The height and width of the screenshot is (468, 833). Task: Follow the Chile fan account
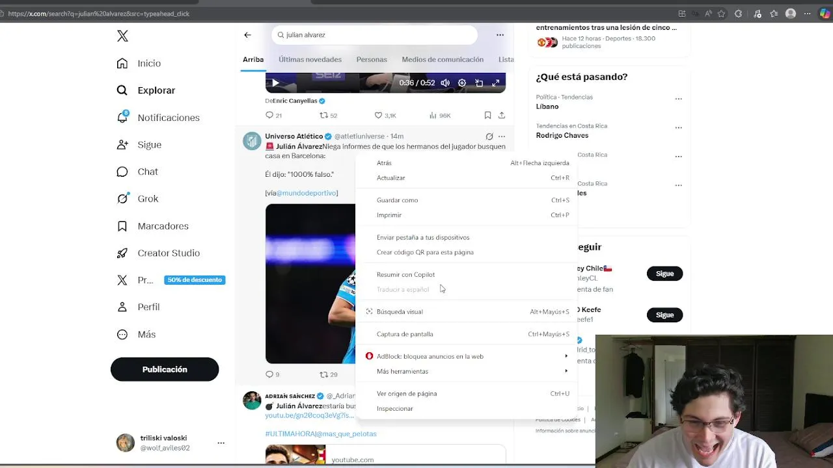pyautogui.click(x=664, y=274)
